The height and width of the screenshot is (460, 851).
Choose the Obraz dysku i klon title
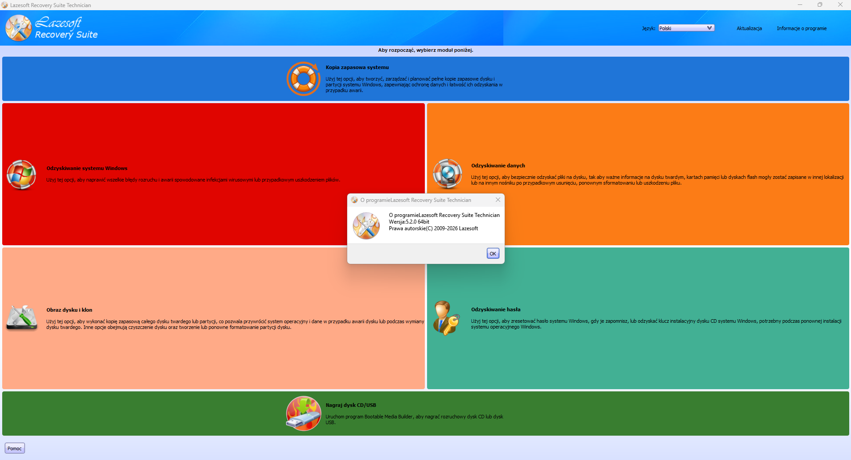pos(69,310)
